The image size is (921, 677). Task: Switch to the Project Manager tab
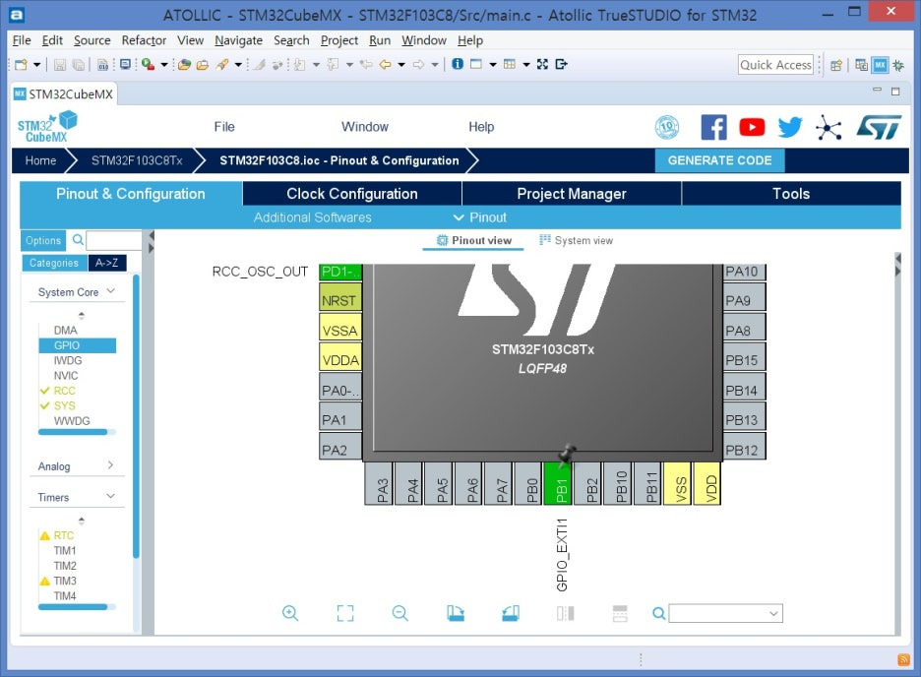click(572, 194)
